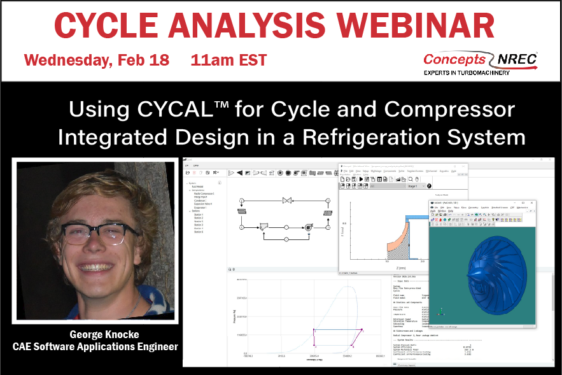Viewport: 562px width, 375px height.
Task: Click the black Run play icon in Compal
Action: coord(361,180)
